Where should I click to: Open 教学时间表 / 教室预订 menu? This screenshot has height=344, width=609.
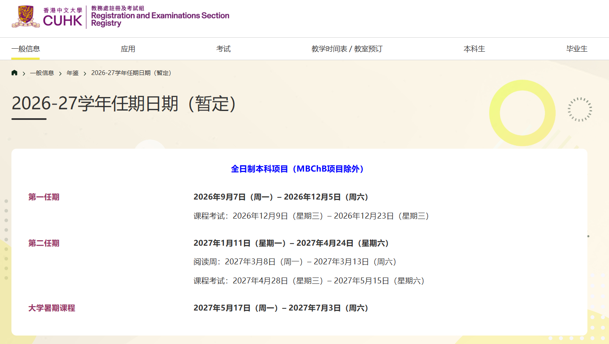[x=347, y=49]
